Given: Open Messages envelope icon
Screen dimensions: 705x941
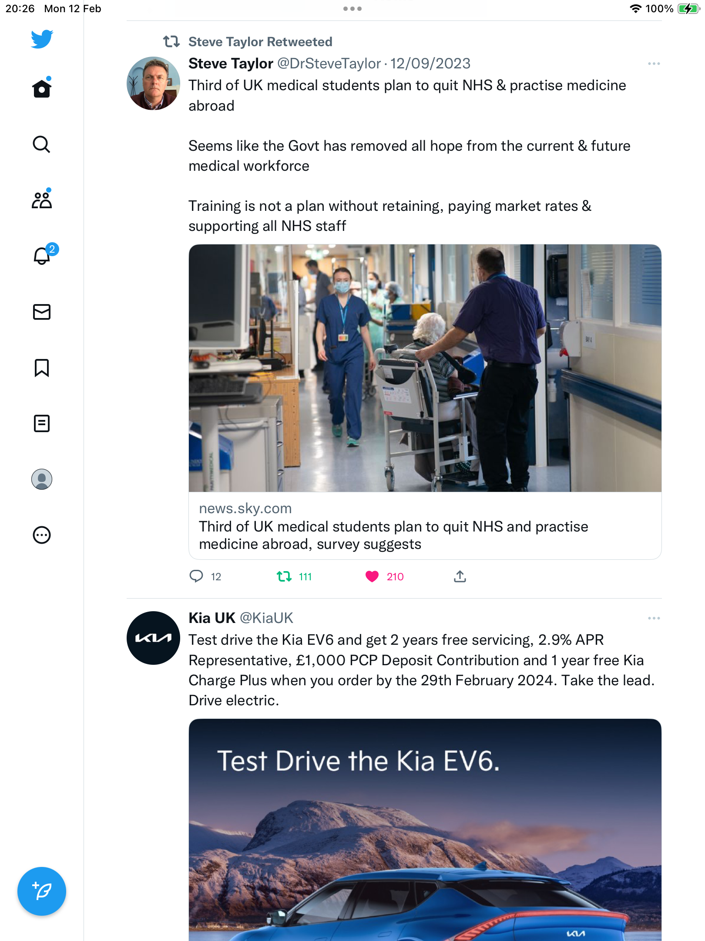Looking at the screenshot, I should (42, 312).
